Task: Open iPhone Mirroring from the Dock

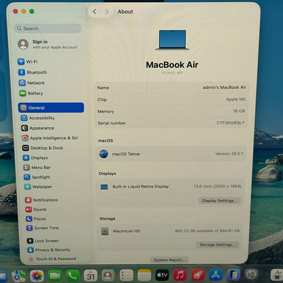Action: click(x=233, y=275)
